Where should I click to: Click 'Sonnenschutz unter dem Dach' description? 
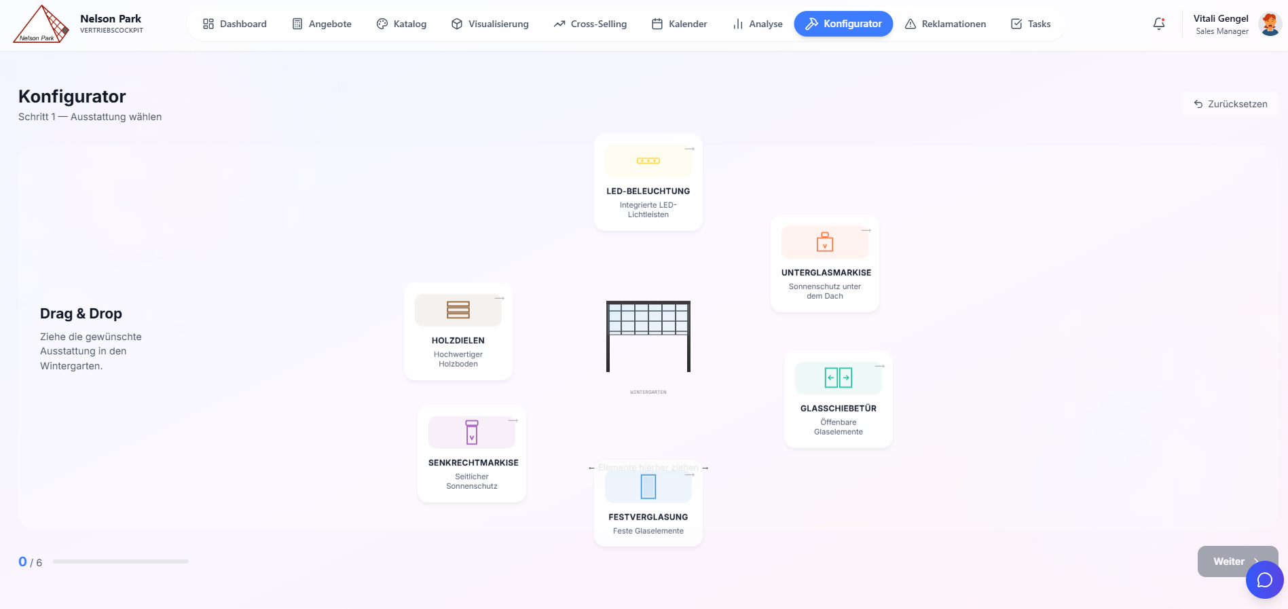pos(825,291)
